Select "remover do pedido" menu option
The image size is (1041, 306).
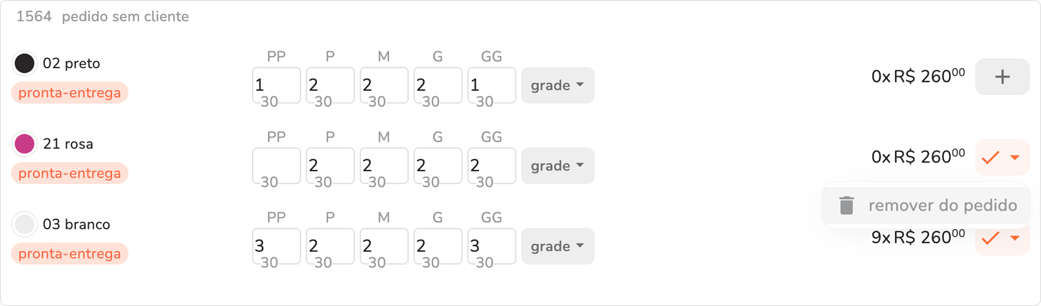[942, 205]
